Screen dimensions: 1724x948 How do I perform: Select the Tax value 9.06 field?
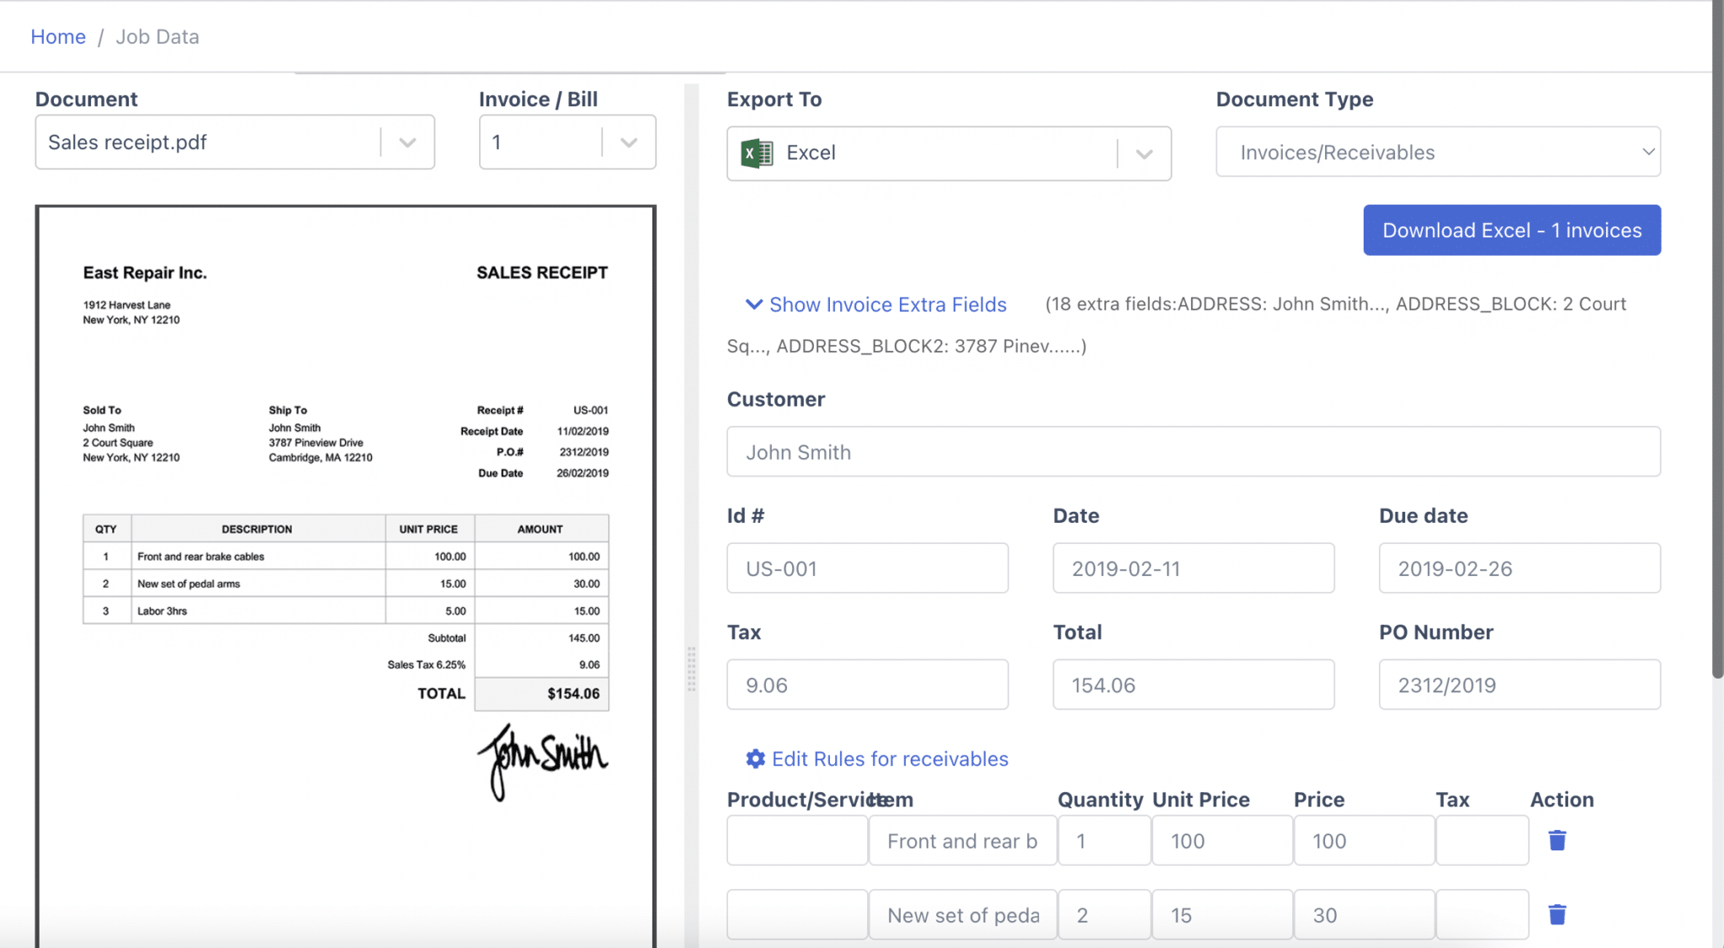click(867, 684)
